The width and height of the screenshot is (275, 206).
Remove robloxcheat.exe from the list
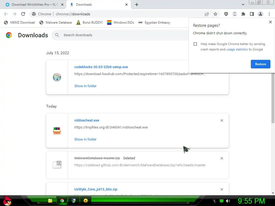pos(222,120)
